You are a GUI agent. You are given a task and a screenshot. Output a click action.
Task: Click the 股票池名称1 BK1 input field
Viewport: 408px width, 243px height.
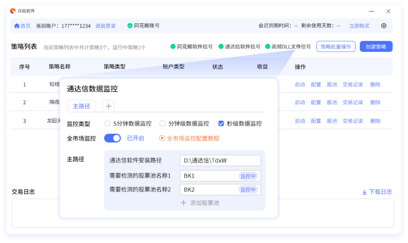(220, 176)
